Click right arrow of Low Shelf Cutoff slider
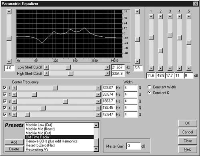 107,67
